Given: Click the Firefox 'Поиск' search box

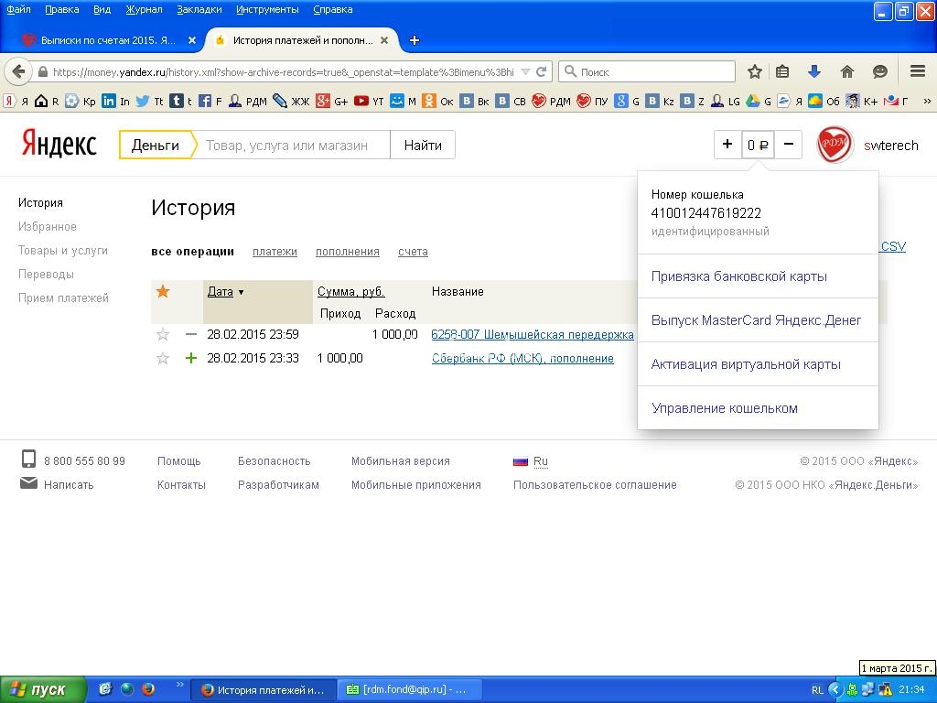Looking at the screenshot, I should click(647, 71).
